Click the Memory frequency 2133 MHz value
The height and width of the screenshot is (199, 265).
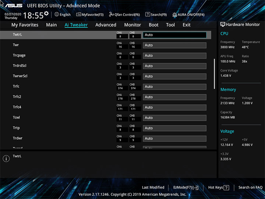pyautogui.click(x=227, y=103)
